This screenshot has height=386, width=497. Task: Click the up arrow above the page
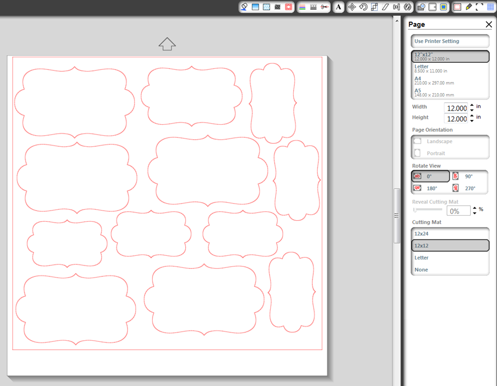[167, 44]
